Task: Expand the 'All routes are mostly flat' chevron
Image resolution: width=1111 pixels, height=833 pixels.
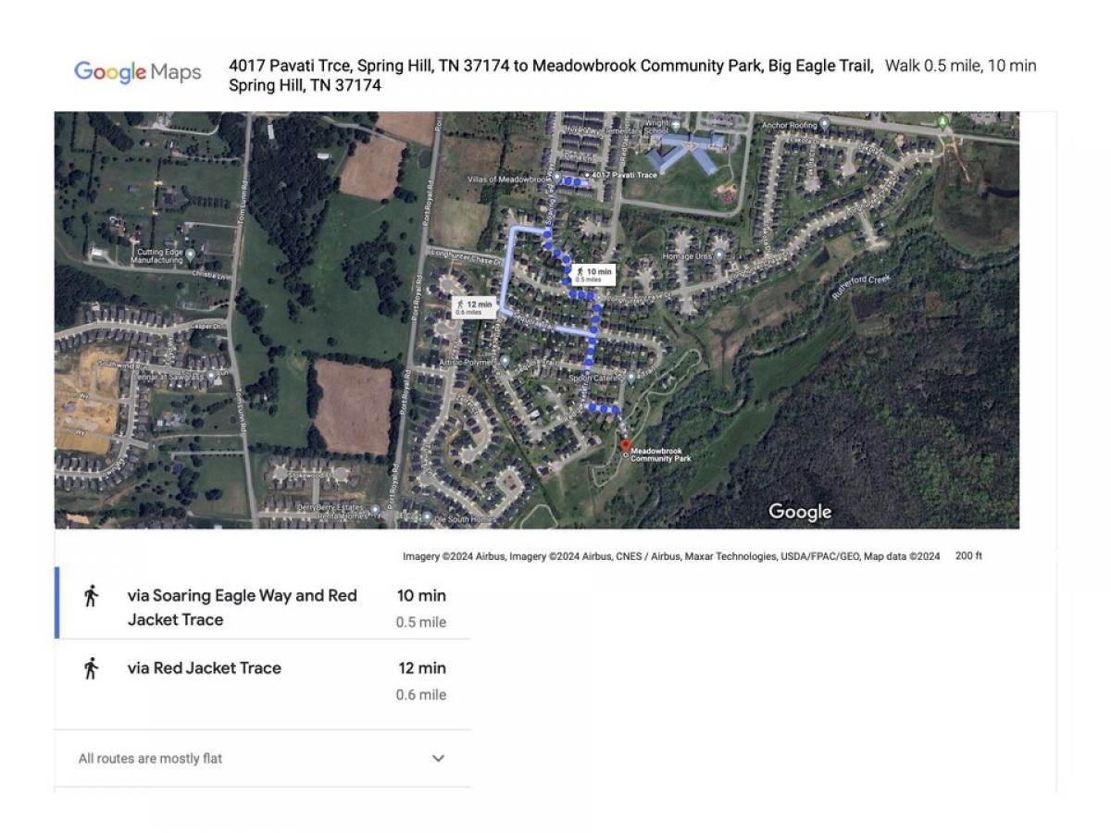Action: click(438, 758)
